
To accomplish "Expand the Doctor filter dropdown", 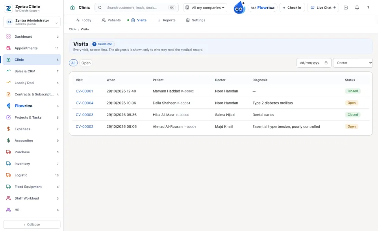I will [x=353, y=63].
